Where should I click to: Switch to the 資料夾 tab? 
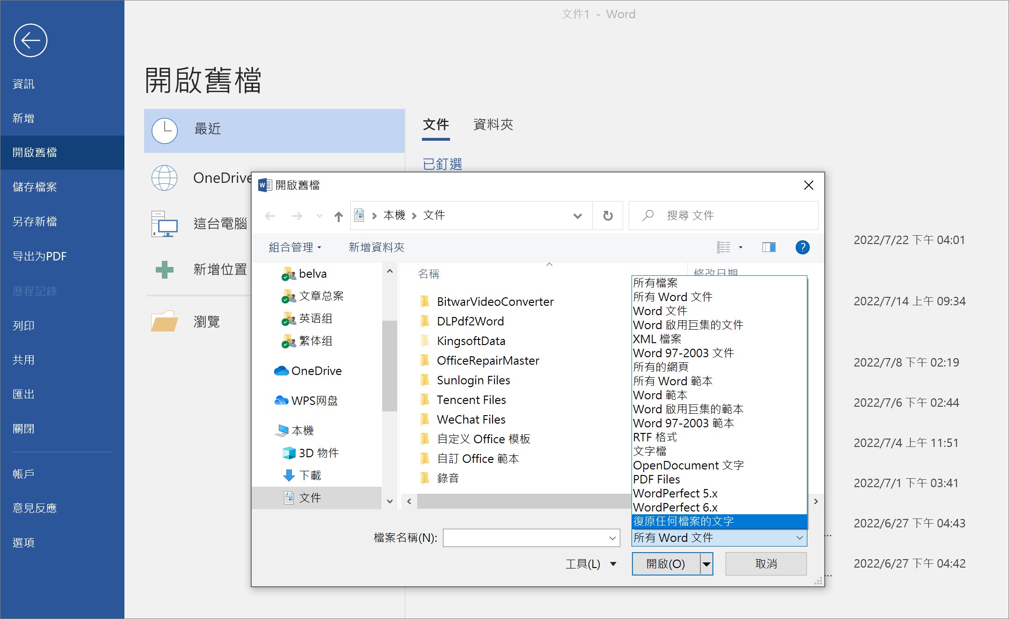493,125
